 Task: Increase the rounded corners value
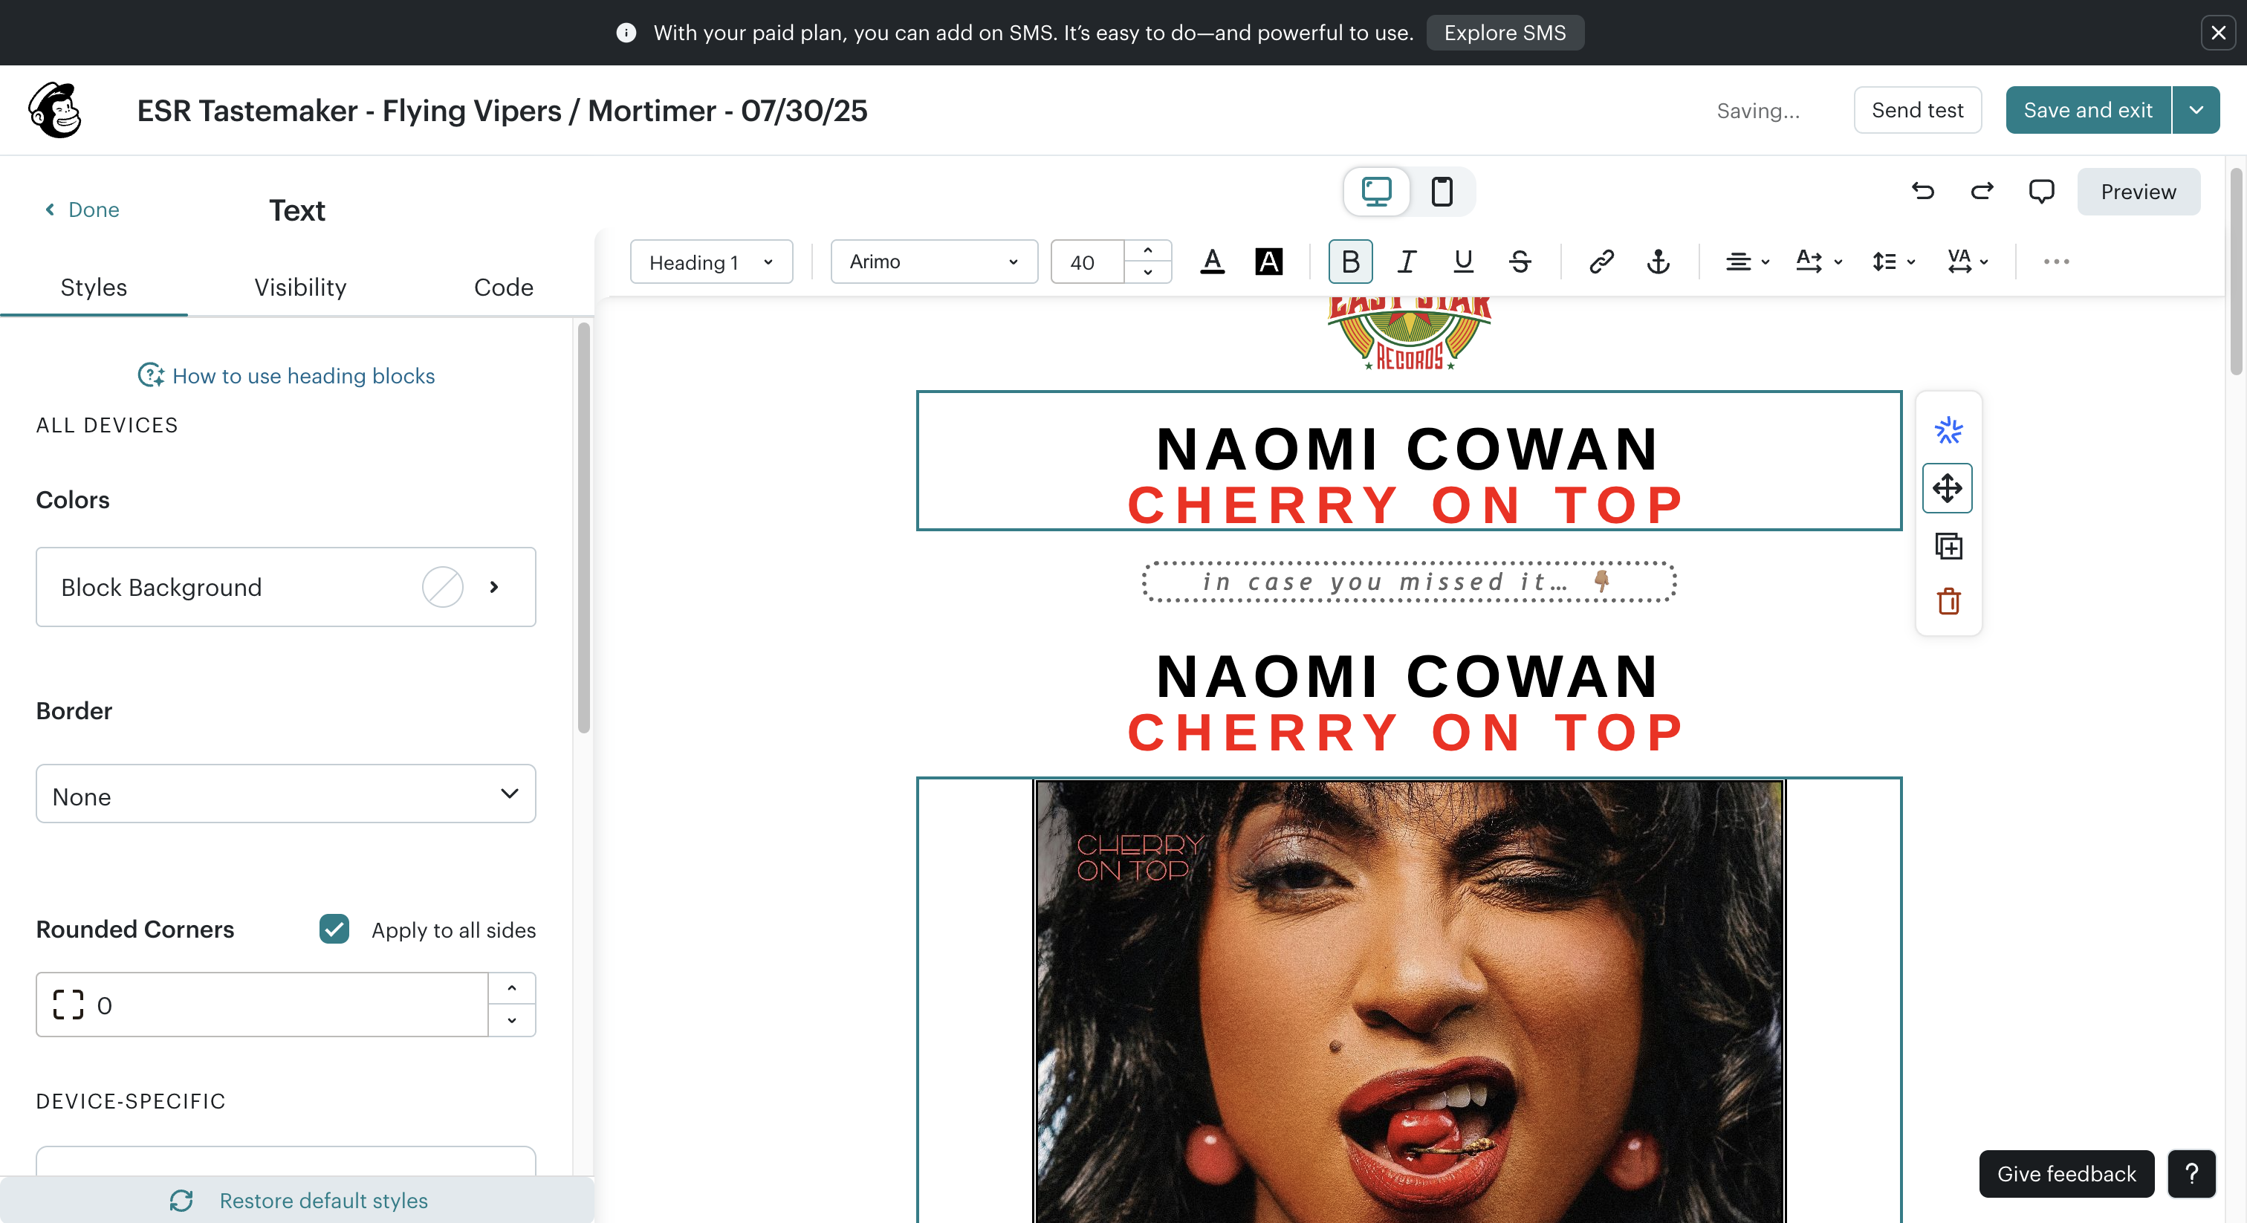tap(511, 988)
